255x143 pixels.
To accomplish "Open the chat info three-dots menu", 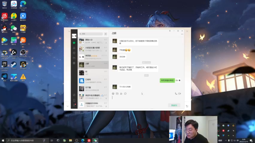I will pyautogui.click(x=182, y=34).
